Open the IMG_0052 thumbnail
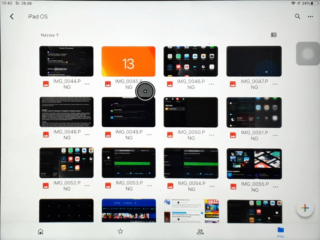The height and width of the screenshot is (240, 320). 66,163
